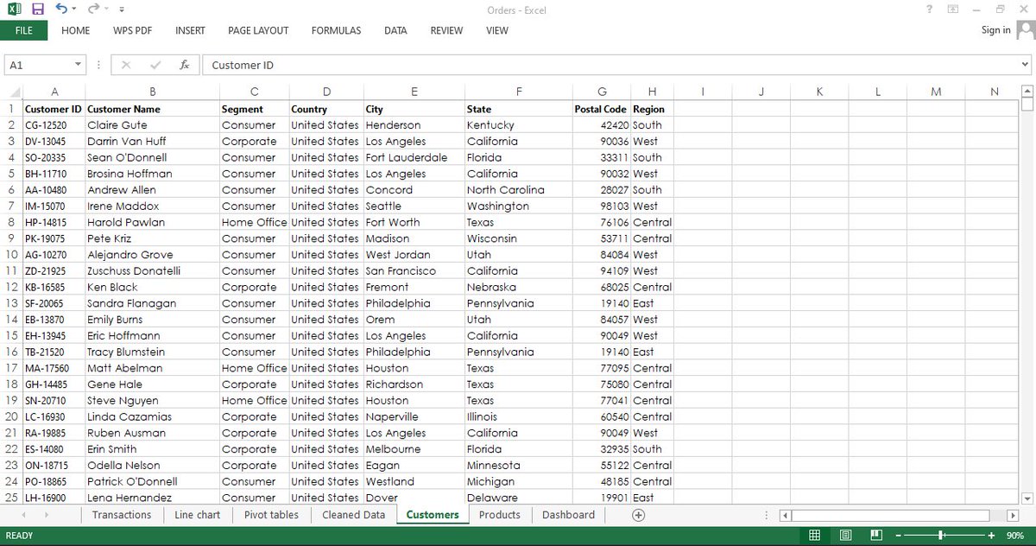Click the user account avatar icon
Image resolution: width=1036 pixels, height=546 pixels.
[1025, 30]
